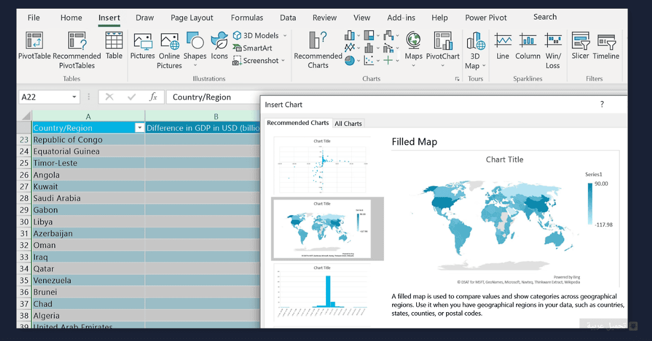
Task: Select the scatter chart thumbnail
Action: [322, 165]
